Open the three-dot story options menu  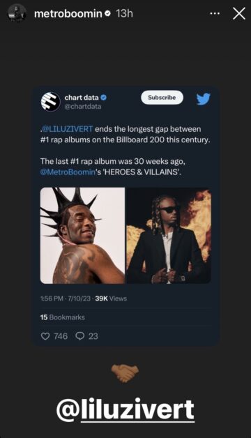pyautogui.click(x=215, y=13)
